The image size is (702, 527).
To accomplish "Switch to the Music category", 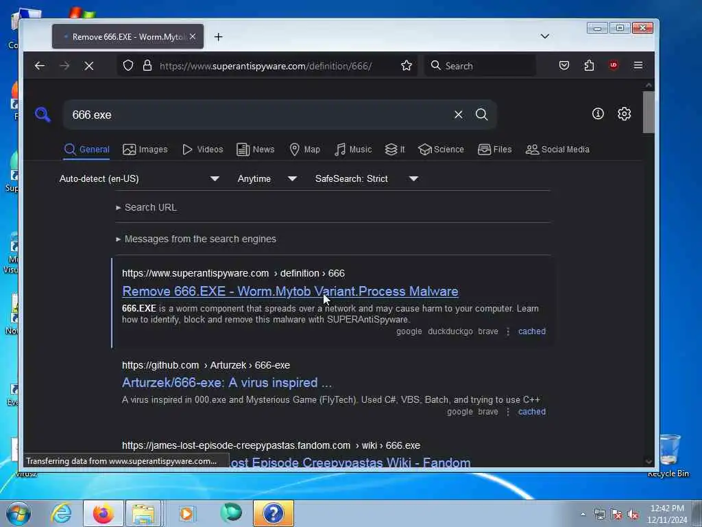I will coord(353,150).
